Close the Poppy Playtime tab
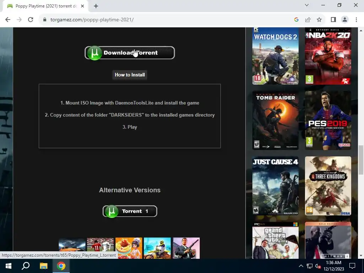The image size is (364, 273). (82, 6)
